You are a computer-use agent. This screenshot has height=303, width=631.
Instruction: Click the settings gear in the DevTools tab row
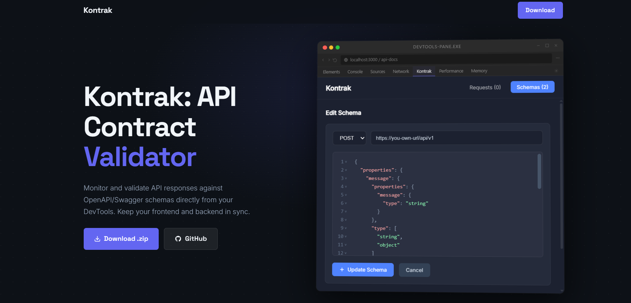[556, 71]
